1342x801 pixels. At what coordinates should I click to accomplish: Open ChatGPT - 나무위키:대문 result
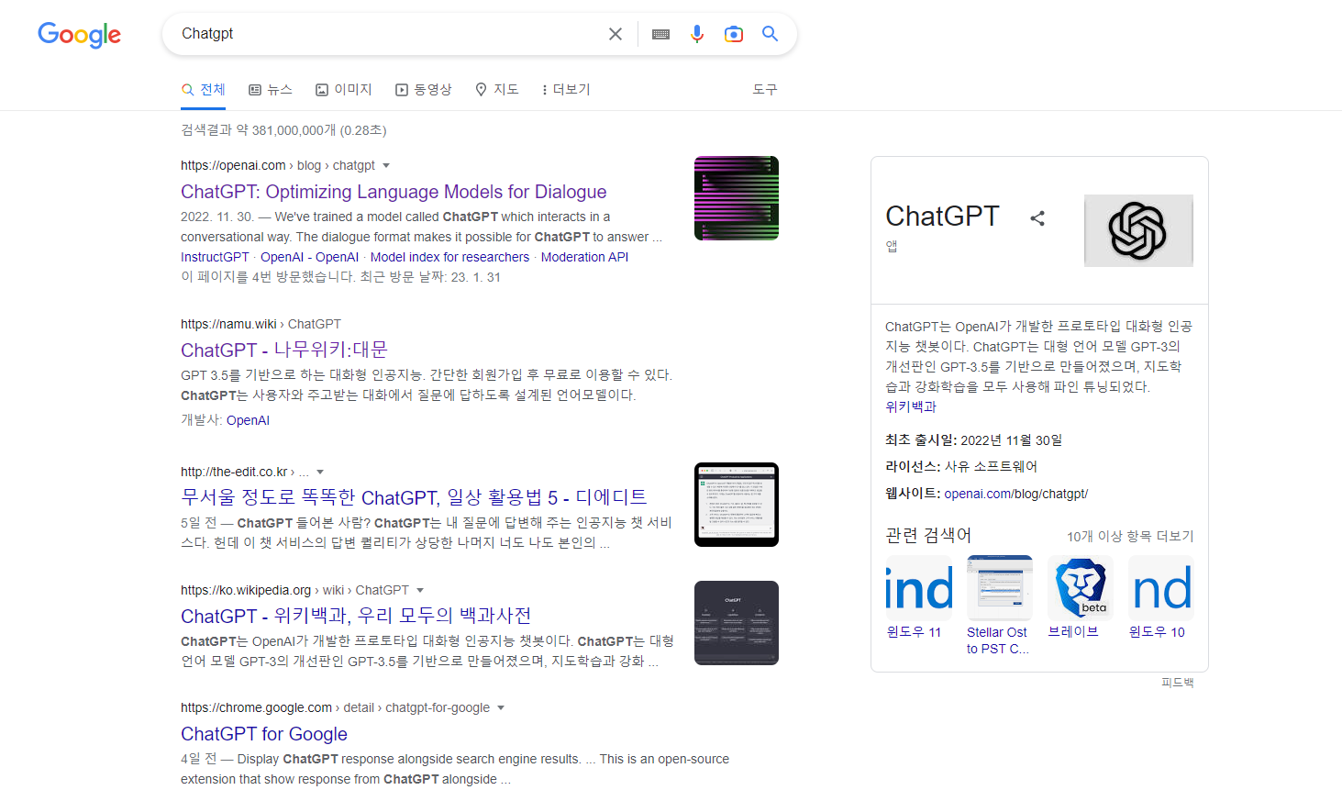(284, 350)
